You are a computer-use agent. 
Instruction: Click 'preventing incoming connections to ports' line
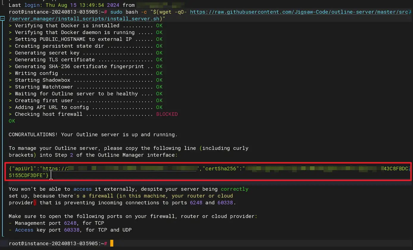point(123,203)
